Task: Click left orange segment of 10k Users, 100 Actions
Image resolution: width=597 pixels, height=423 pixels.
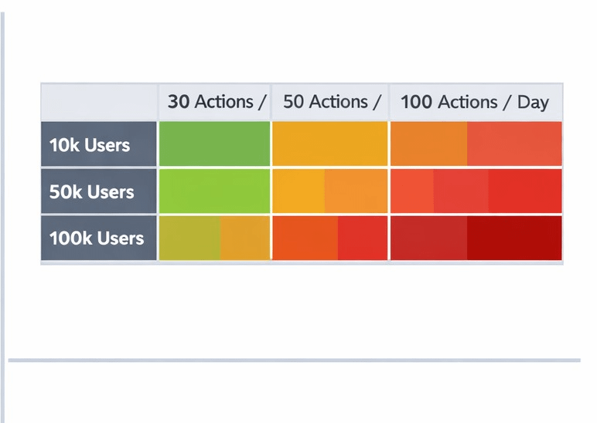Action: point(428,144)
